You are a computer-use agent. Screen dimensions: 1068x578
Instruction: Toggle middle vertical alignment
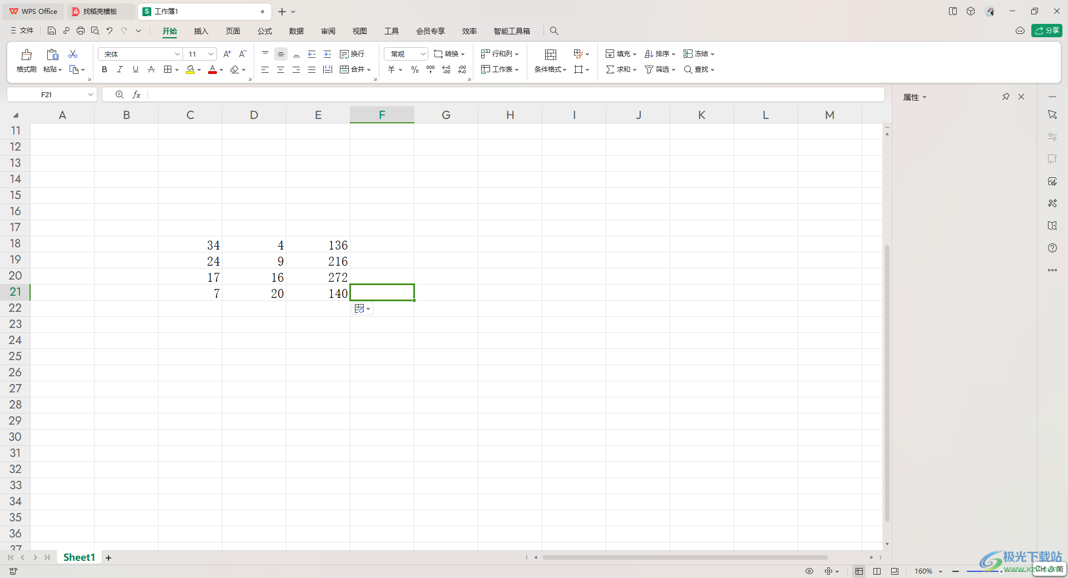[281, 54]
